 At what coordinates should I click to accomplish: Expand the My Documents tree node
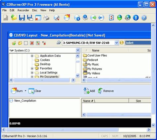32,77
